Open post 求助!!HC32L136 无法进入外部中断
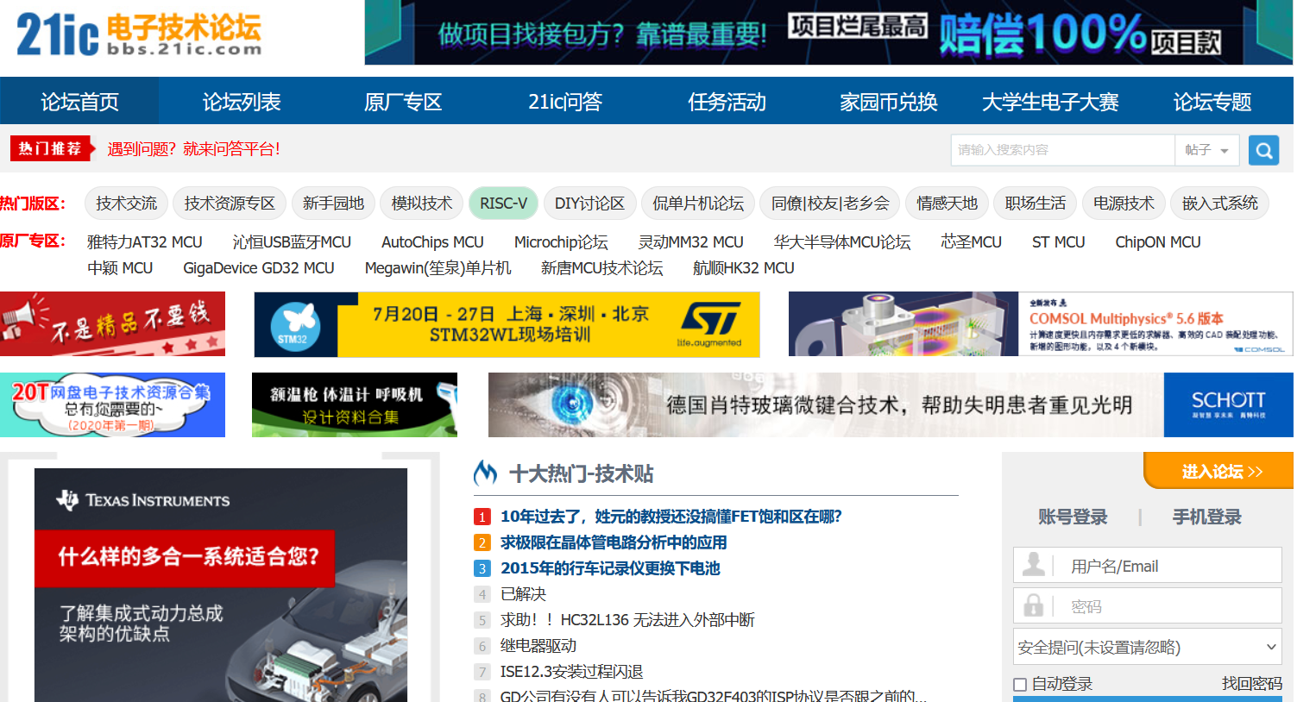The image size is (1297, 702). point(627,620)
